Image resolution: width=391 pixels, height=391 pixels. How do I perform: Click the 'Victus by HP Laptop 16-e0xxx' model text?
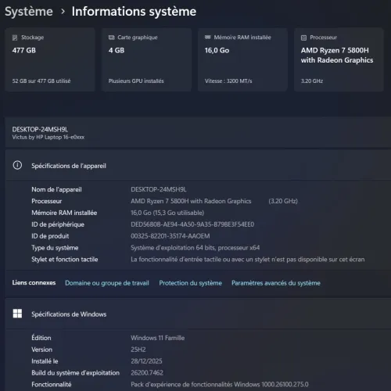(48, 137)
